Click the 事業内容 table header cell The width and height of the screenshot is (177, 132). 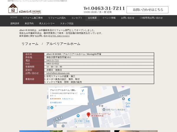(x=34, y=79)
